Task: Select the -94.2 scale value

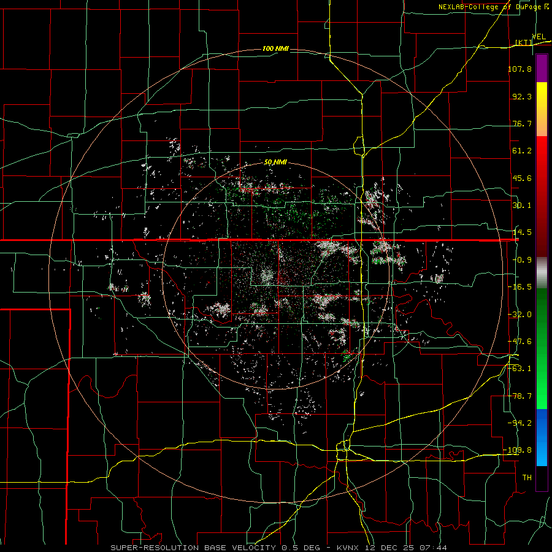Action: point(520,423)
